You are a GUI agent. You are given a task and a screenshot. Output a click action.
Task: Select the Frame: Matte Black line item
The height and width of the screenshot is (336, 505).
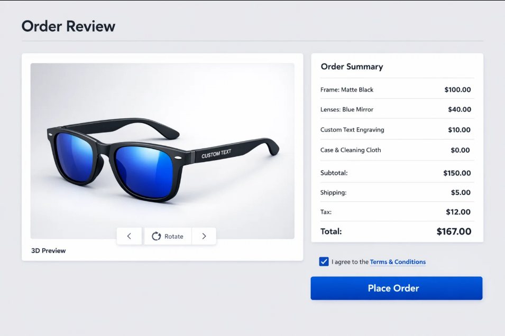[396, 89]
